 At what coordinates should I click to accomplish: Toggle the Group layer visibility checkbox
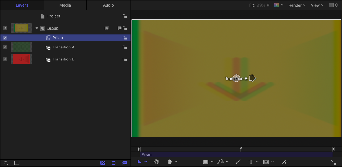(5, 28)
